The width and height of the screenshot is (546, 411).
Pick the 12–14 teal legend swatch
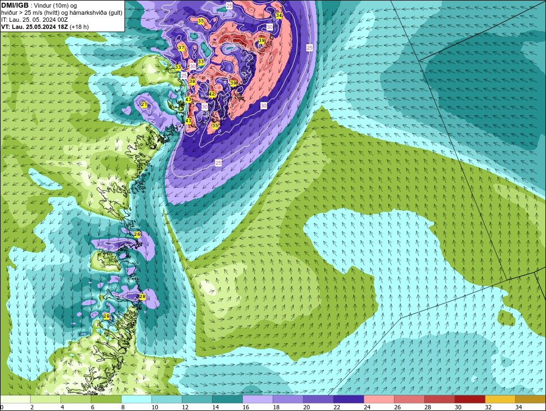click(x=197, y=399)
